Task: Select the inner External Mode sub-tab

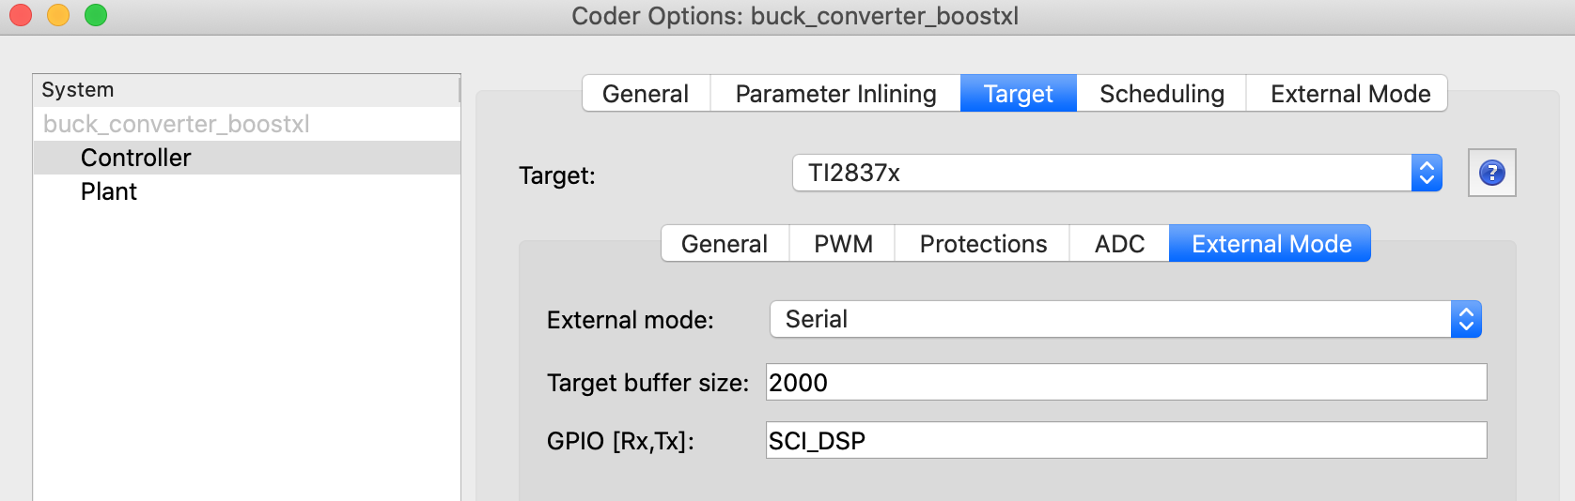Action: [x=1271, y=244]
